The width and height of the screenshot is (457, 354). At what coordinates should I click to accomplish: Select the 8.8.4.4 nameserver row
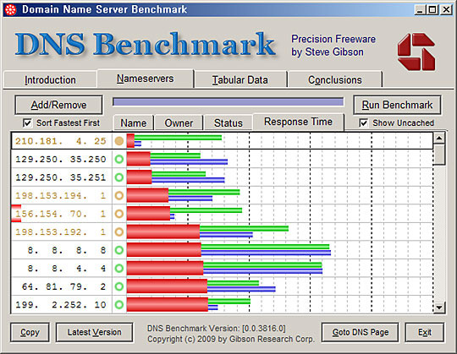tap(222, 268)
